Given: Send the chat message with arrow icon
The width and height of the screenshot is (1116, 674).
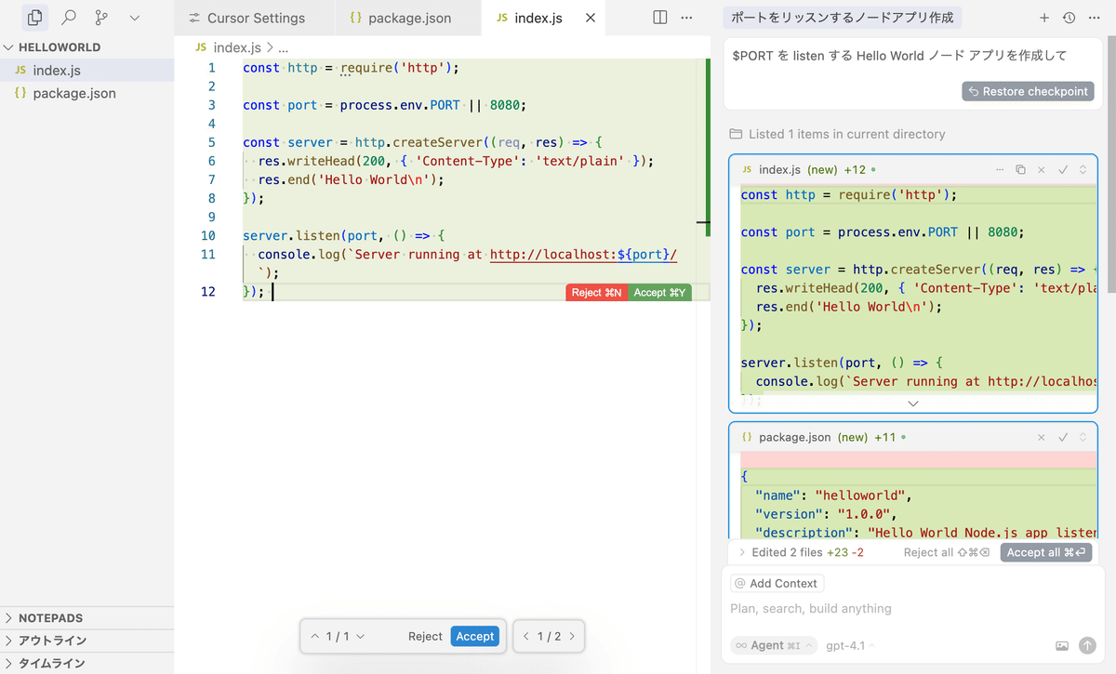Looking at the screenshot, I should (x=1087, y=645).
